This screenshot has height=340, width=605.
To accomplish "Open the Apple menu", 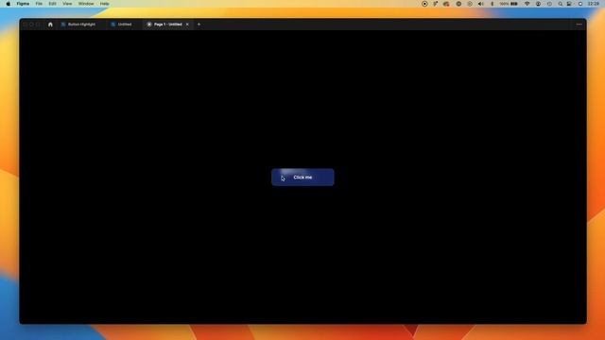I will coord(9,4).
